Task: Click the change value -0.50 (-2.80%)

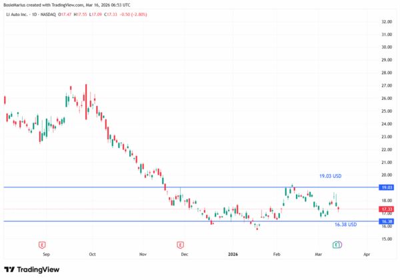Action: pyautogui.click(x=133, y=15)
